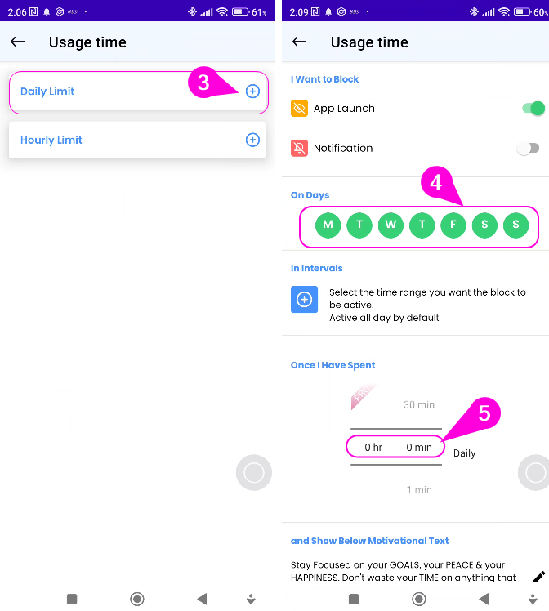Tap Android home button on left screen

pyautogui.click(x=137, y=599)
